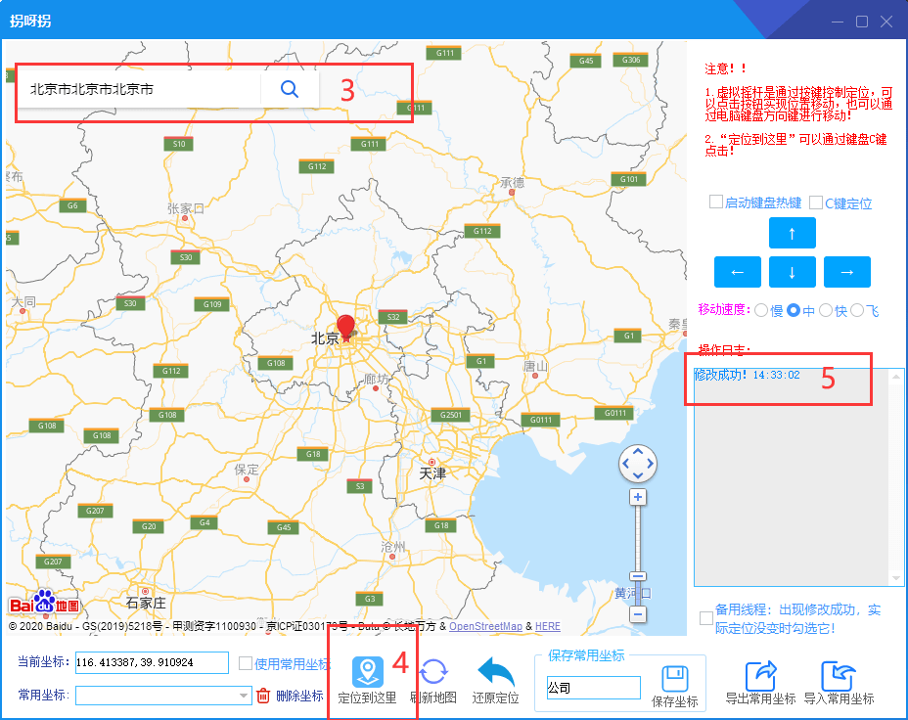This screenshot has width=908, height=720.
Task: Delete coordinate with the trash icon
Action: coord(263,696)
